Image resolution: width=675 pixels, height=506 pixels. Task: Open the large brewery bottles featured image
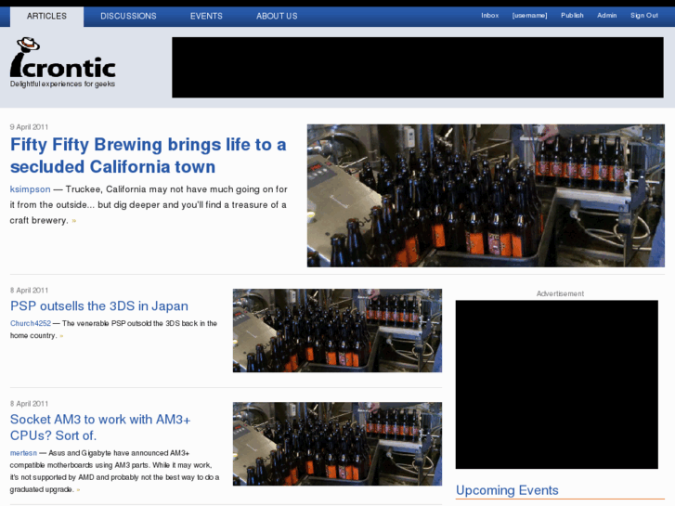[x=486, y=196]
